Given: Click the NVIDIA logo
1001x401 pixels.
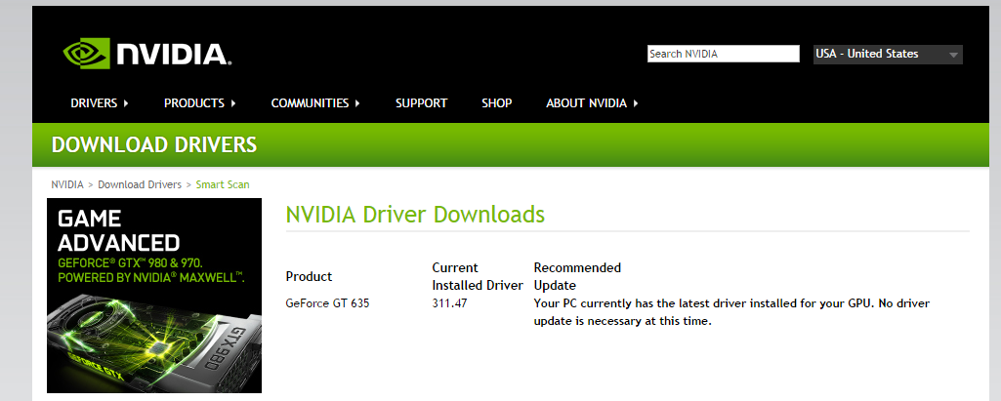Looking at the screenshot, I should (147, 54).
